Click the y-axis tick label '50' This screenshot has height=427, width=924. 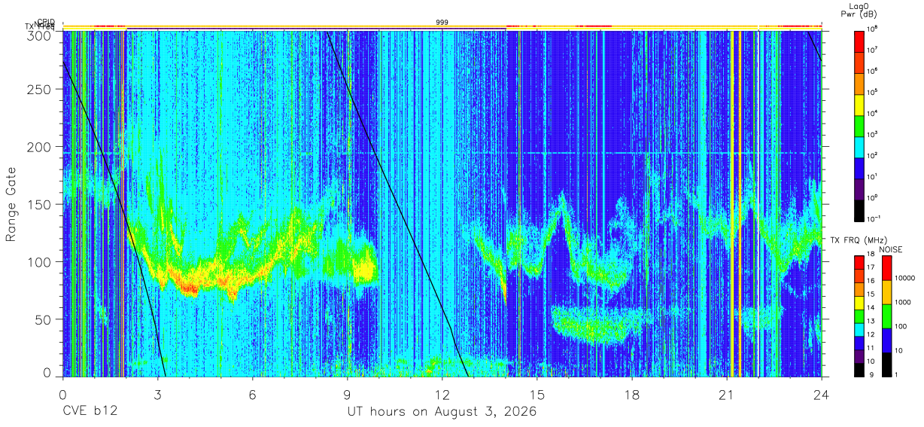[x=44, y=319]
